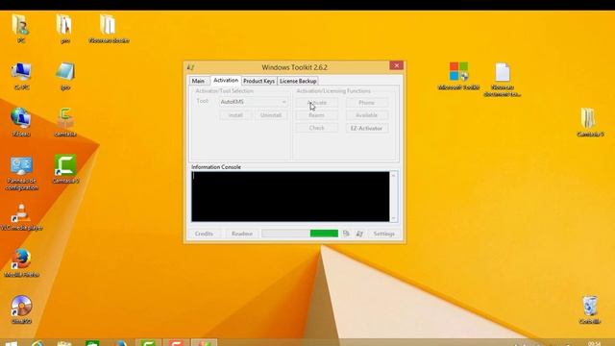Click the Install button

(235, 115)
